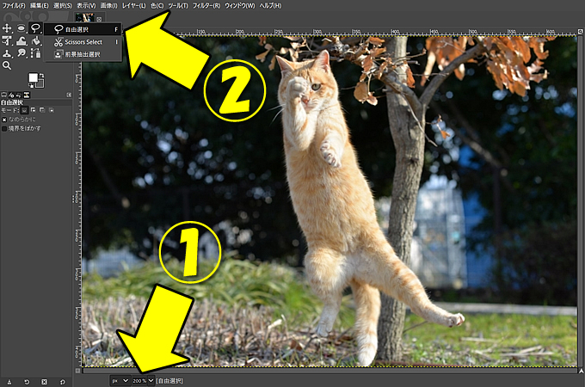Toggle the なめらかに antialiasing checkbox
The width and height of the screenshot is (585, 387).
(4, 120)
